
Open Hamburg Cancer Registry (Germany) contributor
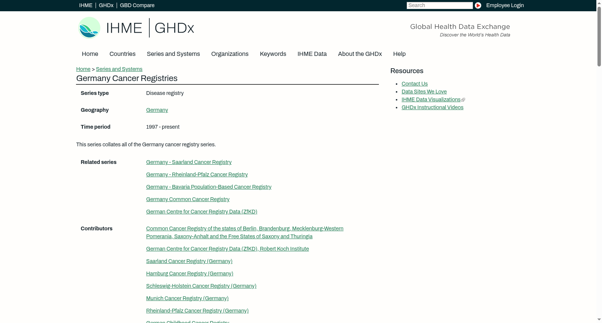190,273
